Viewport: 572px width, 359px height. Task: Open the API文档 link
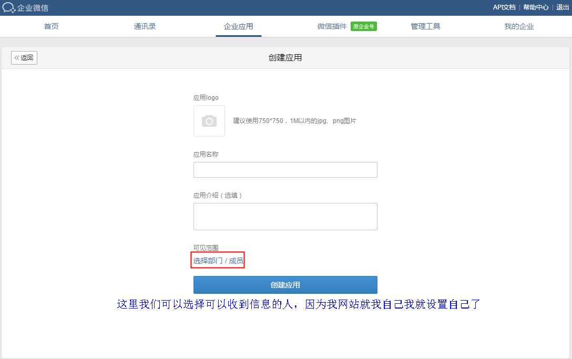click(x=504, y=7)
